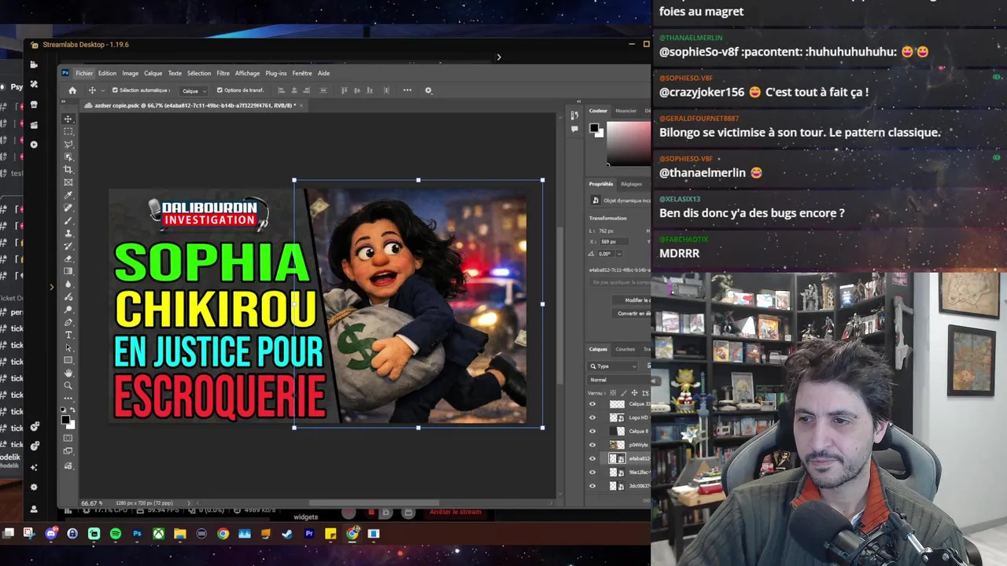Hide the 3dc00637 layer
1007x566 pixels.
pos(592,486)
